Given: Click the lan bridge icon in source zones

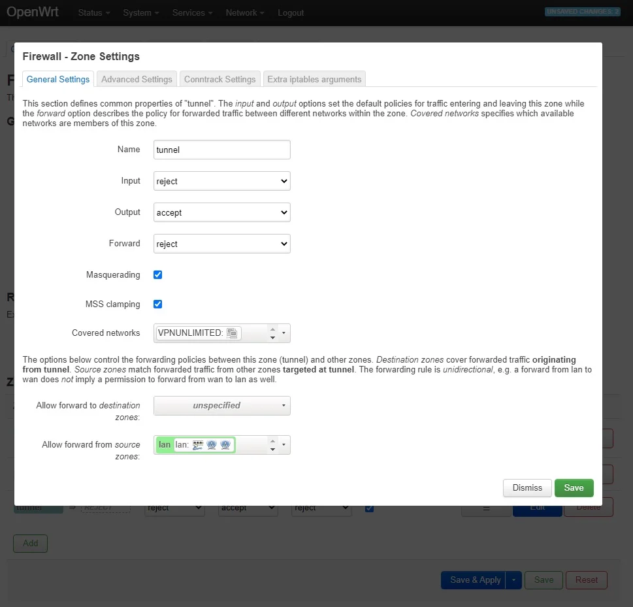Looking at the screenshot, I should tap(197, 445).
